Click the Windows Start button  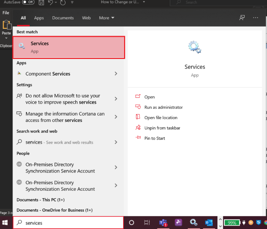[5, 222]
